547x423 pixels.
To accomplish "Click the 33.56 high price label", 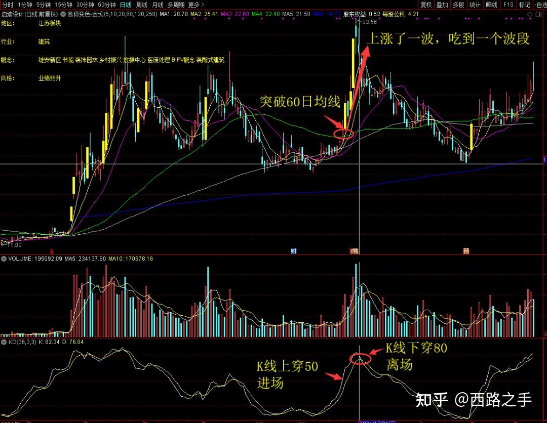I will click(x=369, y=22).
